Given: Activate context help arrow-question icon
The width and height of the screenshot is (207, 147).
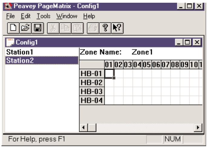Looking at the screenshot, I should pos(117,28).
